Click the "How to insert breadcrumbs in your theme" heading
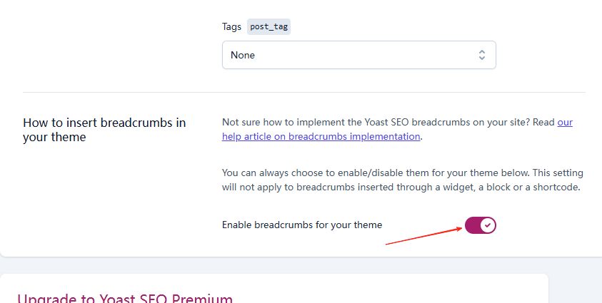The image size is (602, 303). [104, 130]
